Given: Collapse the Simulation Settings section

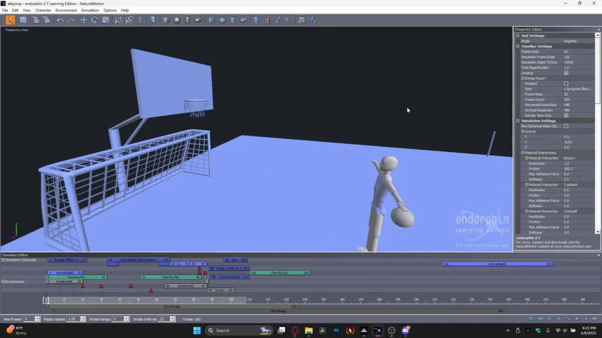Looking at the screenshot, I should (517, 120).
